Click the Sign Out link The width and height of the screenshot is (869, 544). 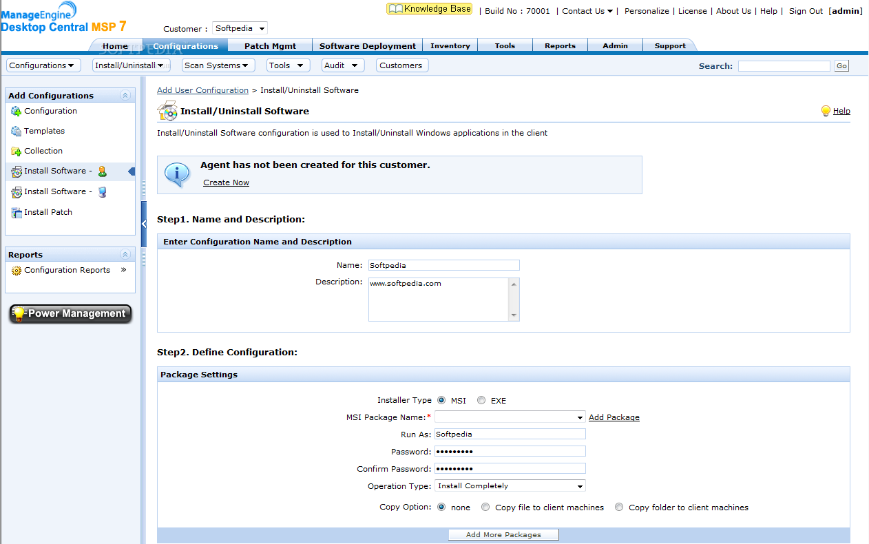tap(806, 11)
